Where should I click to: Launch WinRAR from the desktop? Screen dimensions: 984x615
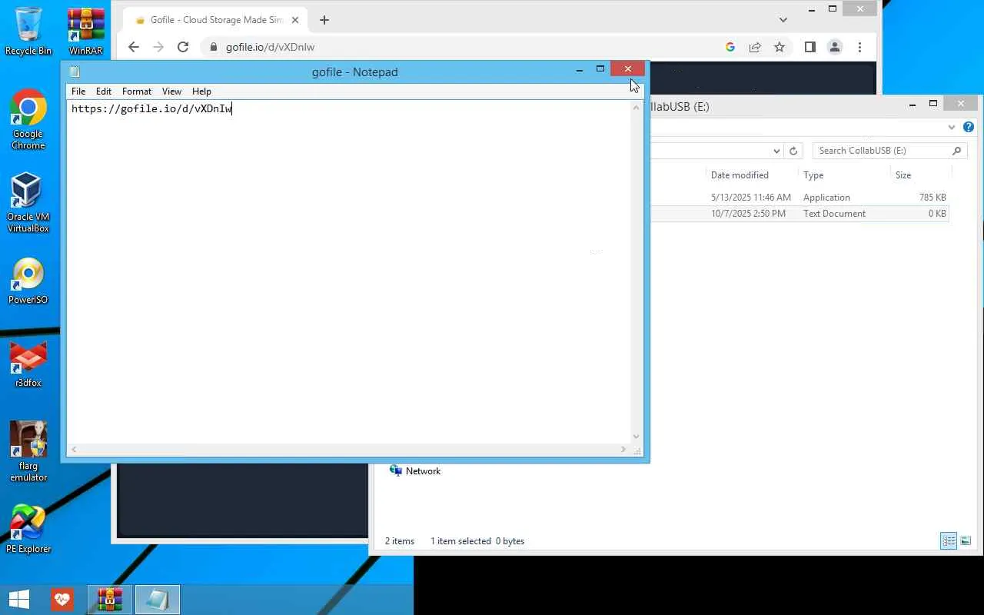tap(85, 31)
